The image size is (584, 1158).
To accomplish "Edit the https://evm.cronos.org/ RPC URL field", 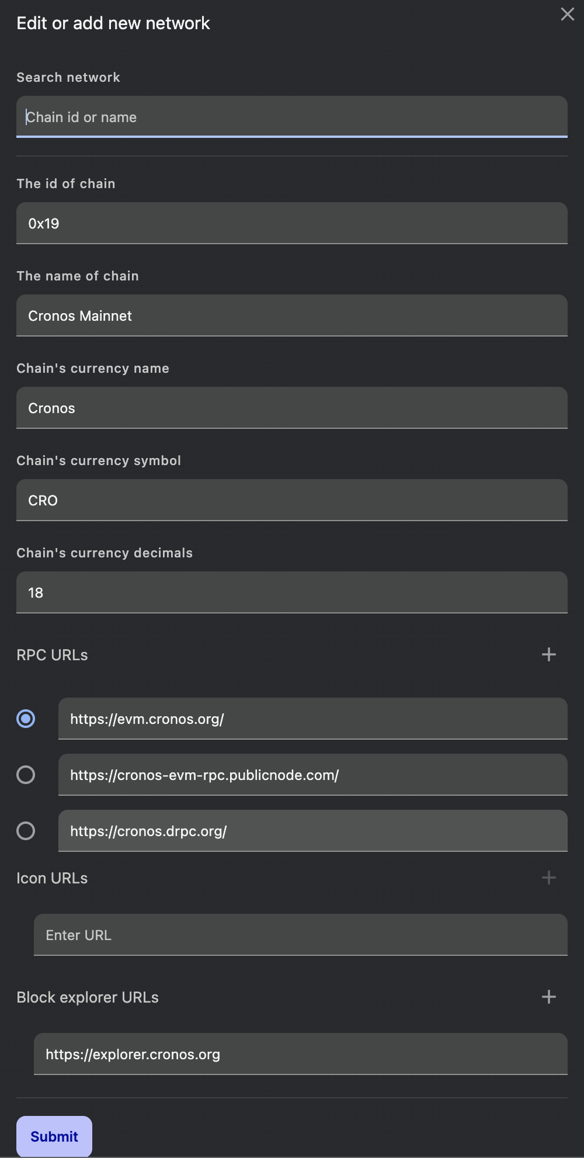I will pyautogui.click(x=312, y=719).
